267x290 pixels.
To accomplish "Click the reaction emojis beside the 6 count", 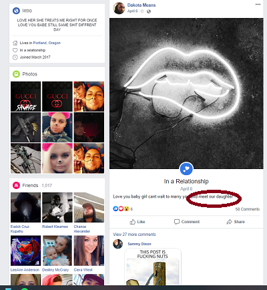I will click(121, 208).
